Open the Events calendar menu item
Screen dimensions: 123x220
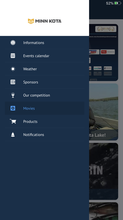(x=45, y=56)
